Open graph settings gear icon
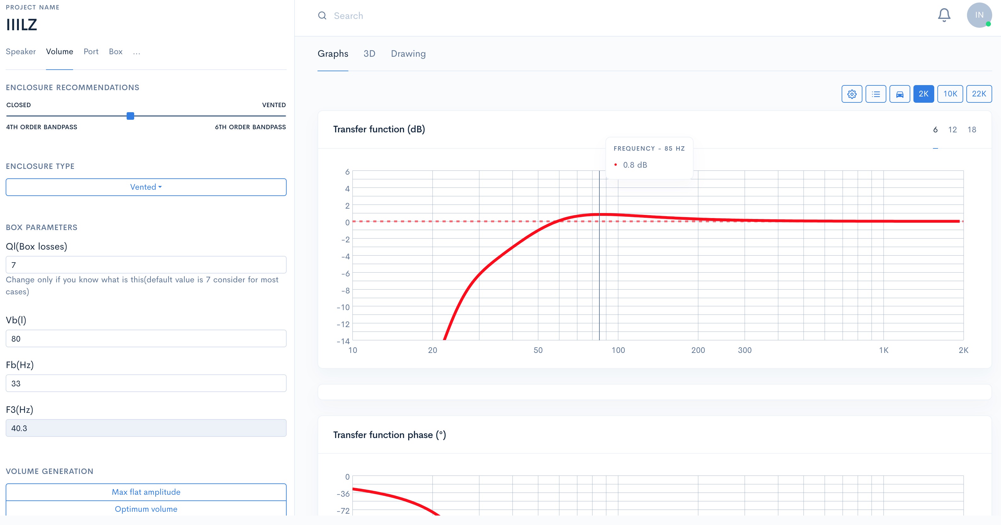The width and height of the screenshot is (1001, 525). click(851, 94)
